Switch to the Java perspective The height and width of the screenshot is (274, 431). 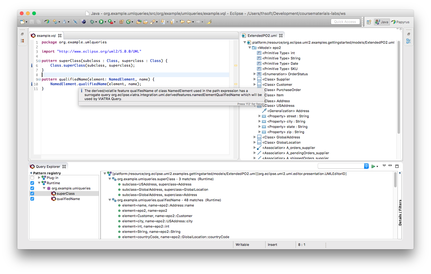pos(382,22)
